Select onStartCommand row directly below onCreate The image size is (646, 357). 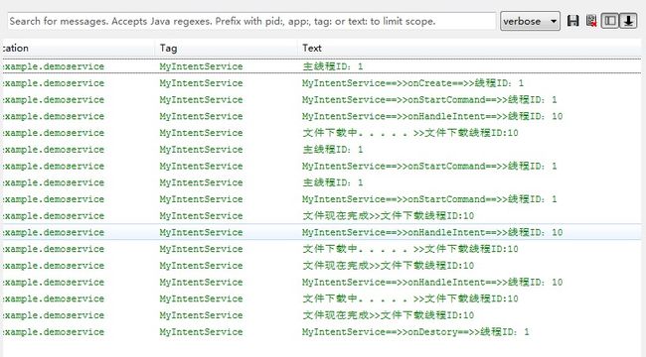[321, 99]
